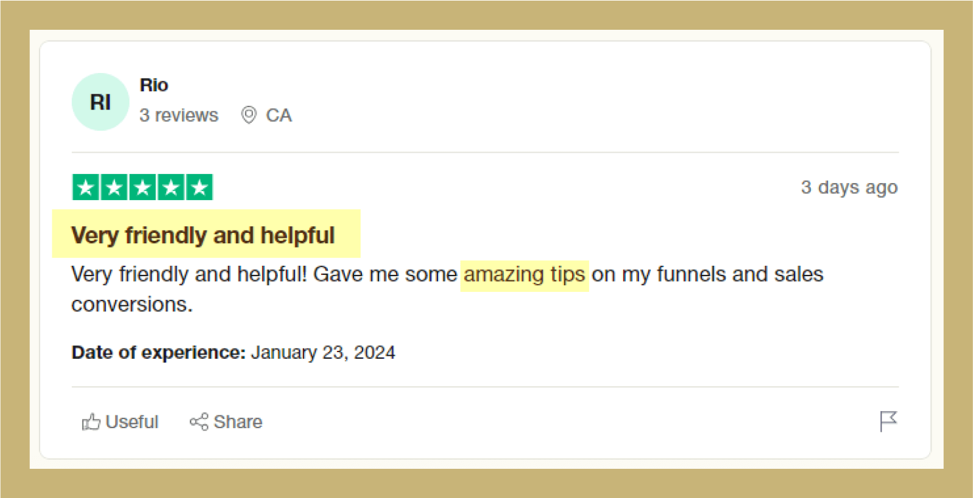Click the first green star
This screenshot has height=498, width=973.
coord(86,187)
